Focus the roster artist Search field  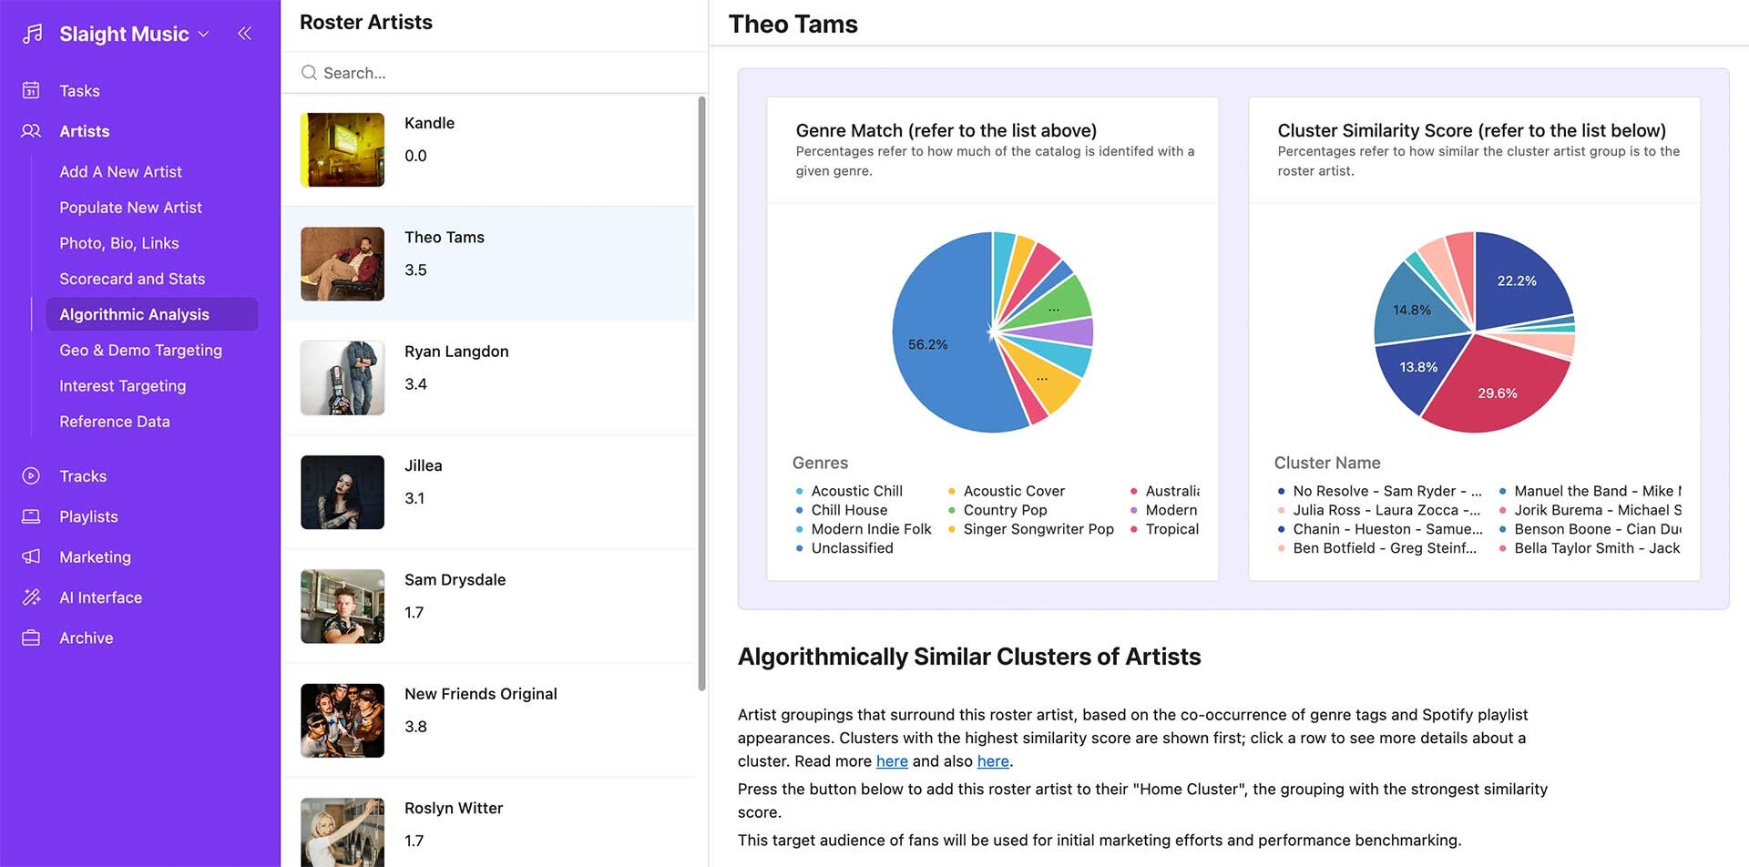tap(492, 73)
